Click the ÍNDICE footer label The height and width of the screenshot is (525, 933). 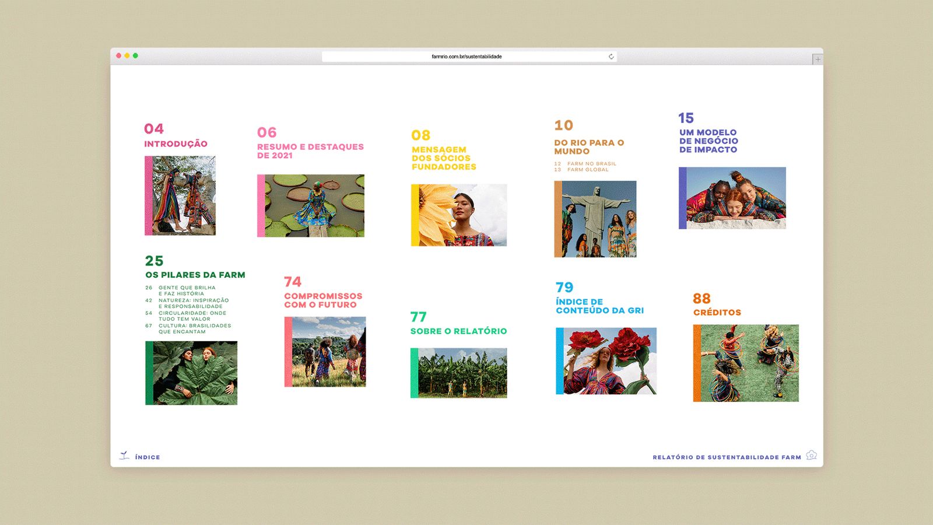[148, 457]
